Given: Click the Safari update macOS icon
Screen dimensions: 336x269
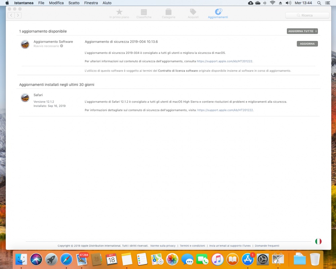Looking at the screenshot, I should [25, 98].
